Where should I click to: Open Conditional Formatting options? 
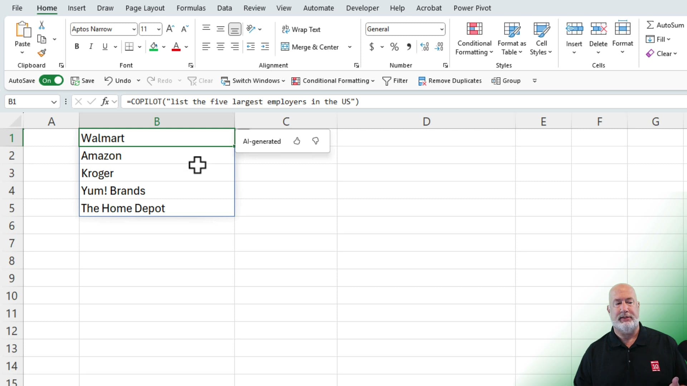coord(474,38)
